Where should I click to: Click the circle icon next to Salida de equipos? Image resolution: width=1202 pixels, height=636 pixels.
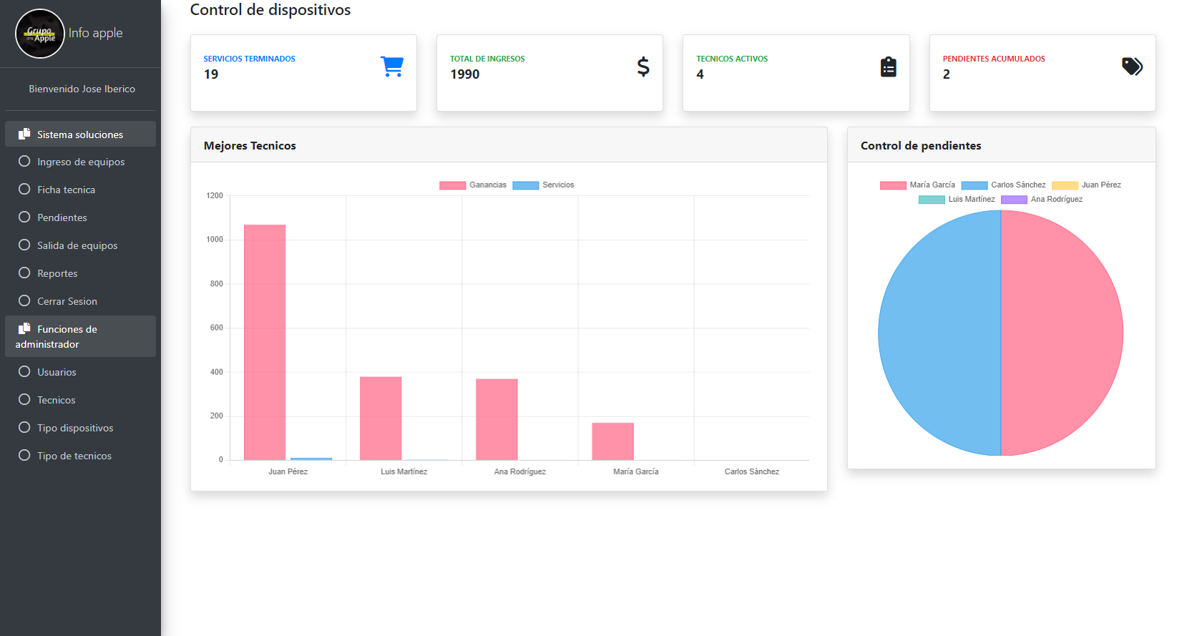[x=24, y=245]
